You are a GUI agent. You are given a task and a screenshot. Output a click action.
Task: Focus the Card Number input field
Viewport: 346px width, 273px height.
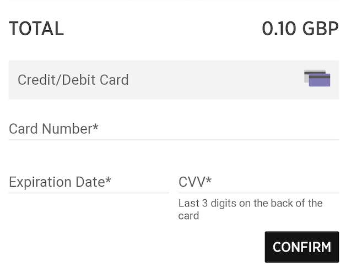[174, 129]
